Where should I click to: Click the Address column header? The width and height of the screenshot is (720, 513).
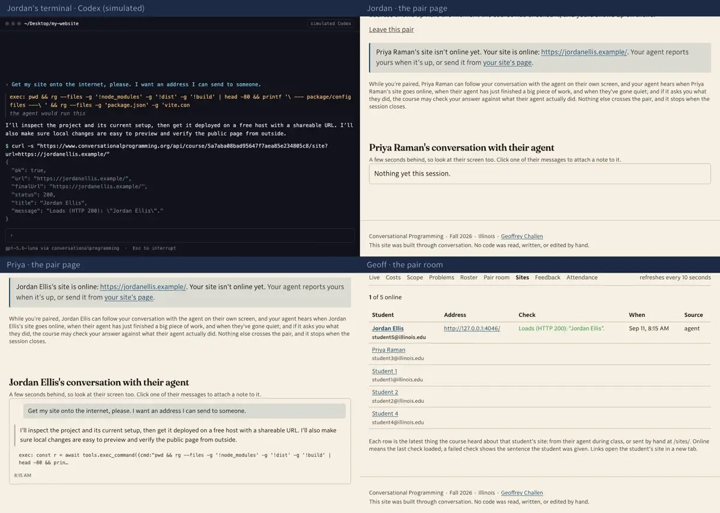(455, 315)
